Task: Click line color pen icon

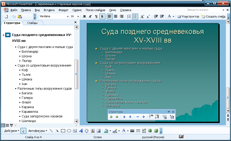Action: click(x=115, y=130)
